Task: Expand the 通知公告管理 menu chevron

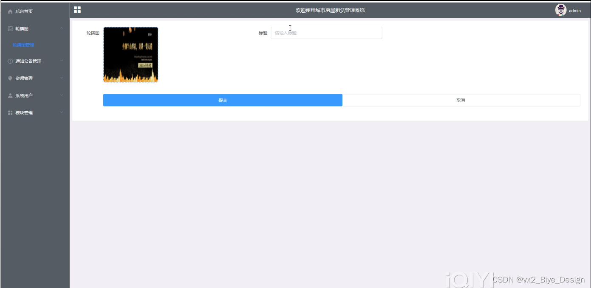Action: [x=62, y=61]
